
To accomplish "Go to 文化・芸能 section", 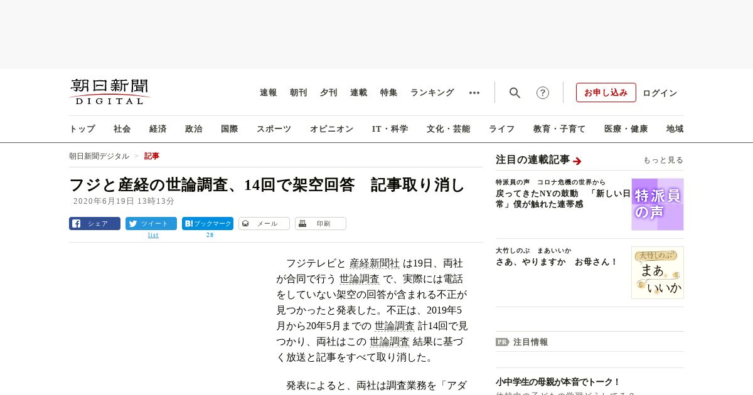I will (449, 129).
